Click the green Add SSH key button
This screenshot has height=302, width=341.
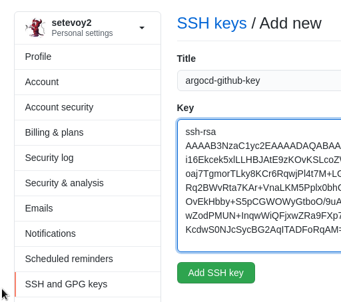(x=216, y=273)
